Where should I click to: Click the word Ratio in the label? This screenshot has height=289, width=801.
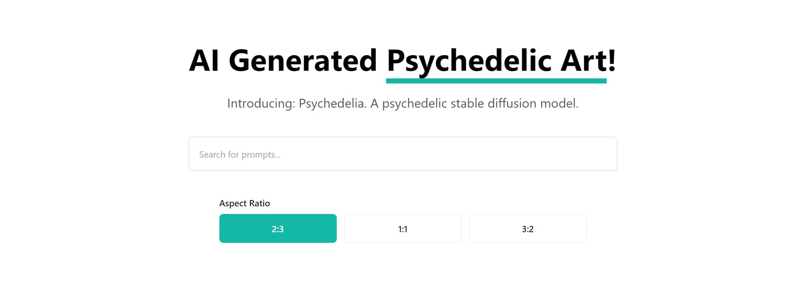(x=260, y=203)
